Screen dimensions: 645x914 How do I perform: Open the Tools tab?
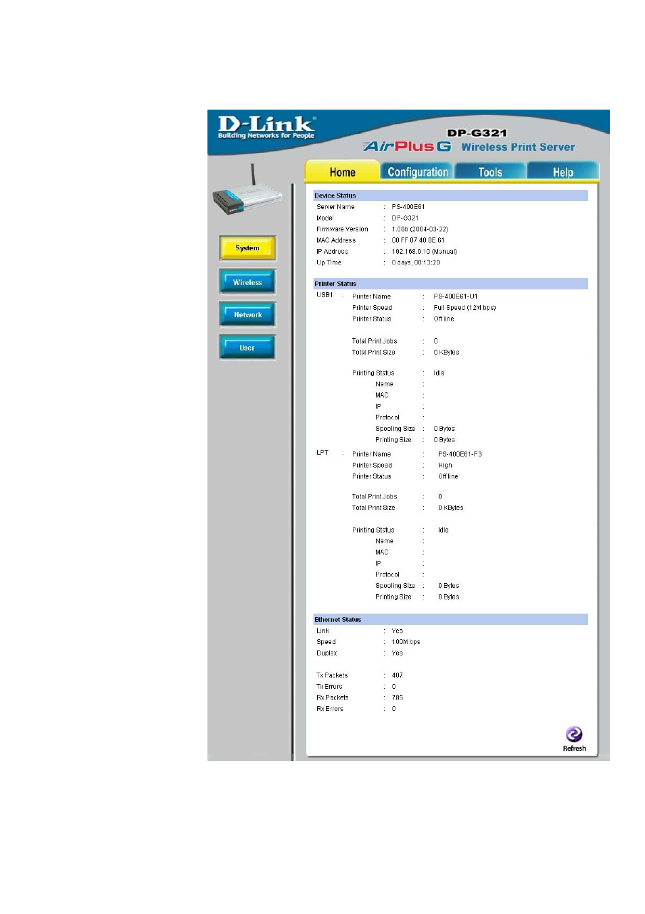tap(490, 172)
